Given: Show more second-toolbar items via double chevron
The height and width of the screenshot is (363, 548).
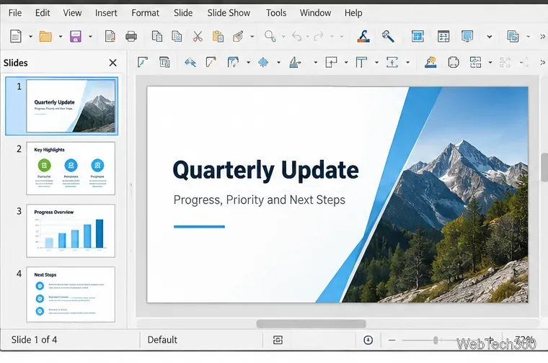Looking at the screenshot, I should point(542,63).
